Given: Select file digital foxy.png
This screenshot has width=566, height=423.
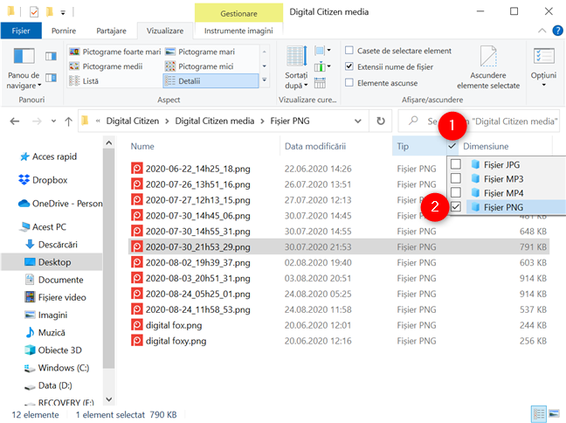Looking at the screenshot, I should pyautogui.click(x=339, y=341).
